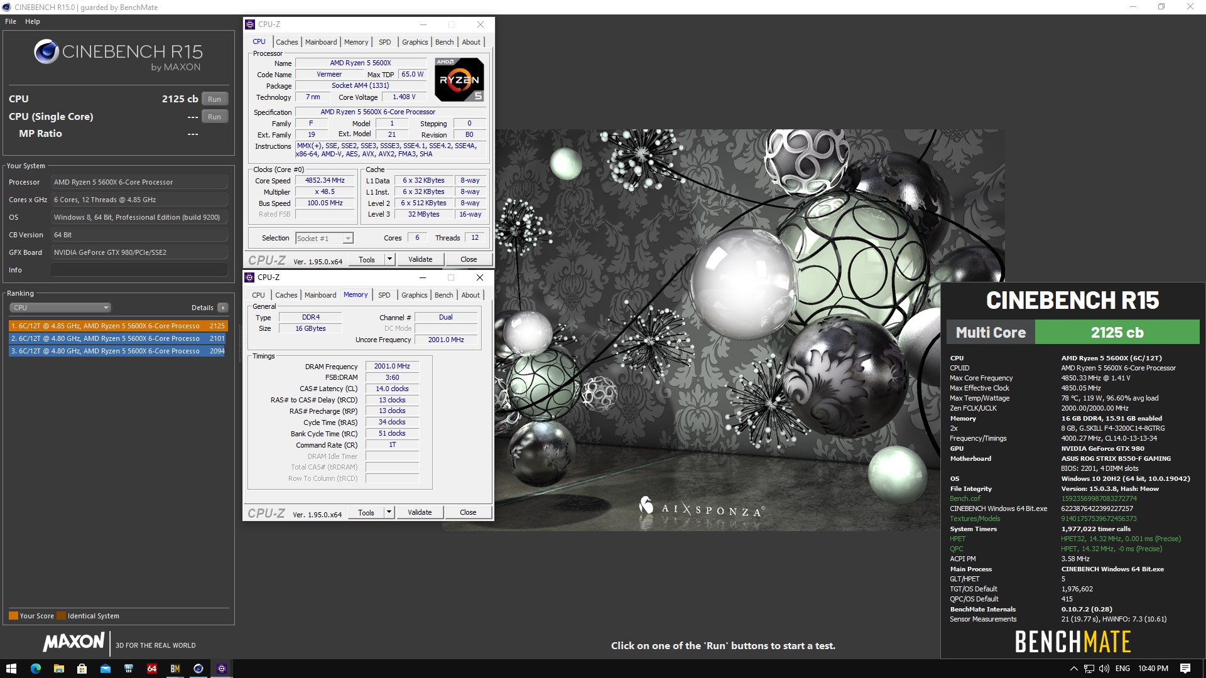Open Bench tab in bottom CPU-Z window
This screenshot has width=1206, height=678.
coord(443,295)
